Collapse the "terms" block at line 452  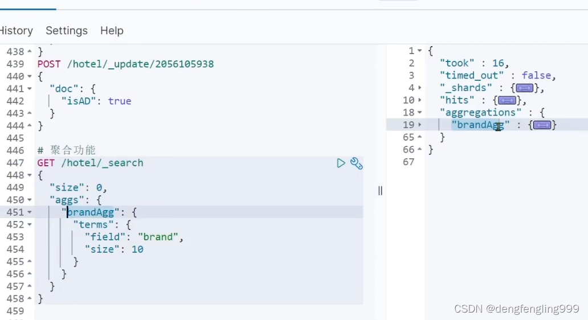click(30, 225)
